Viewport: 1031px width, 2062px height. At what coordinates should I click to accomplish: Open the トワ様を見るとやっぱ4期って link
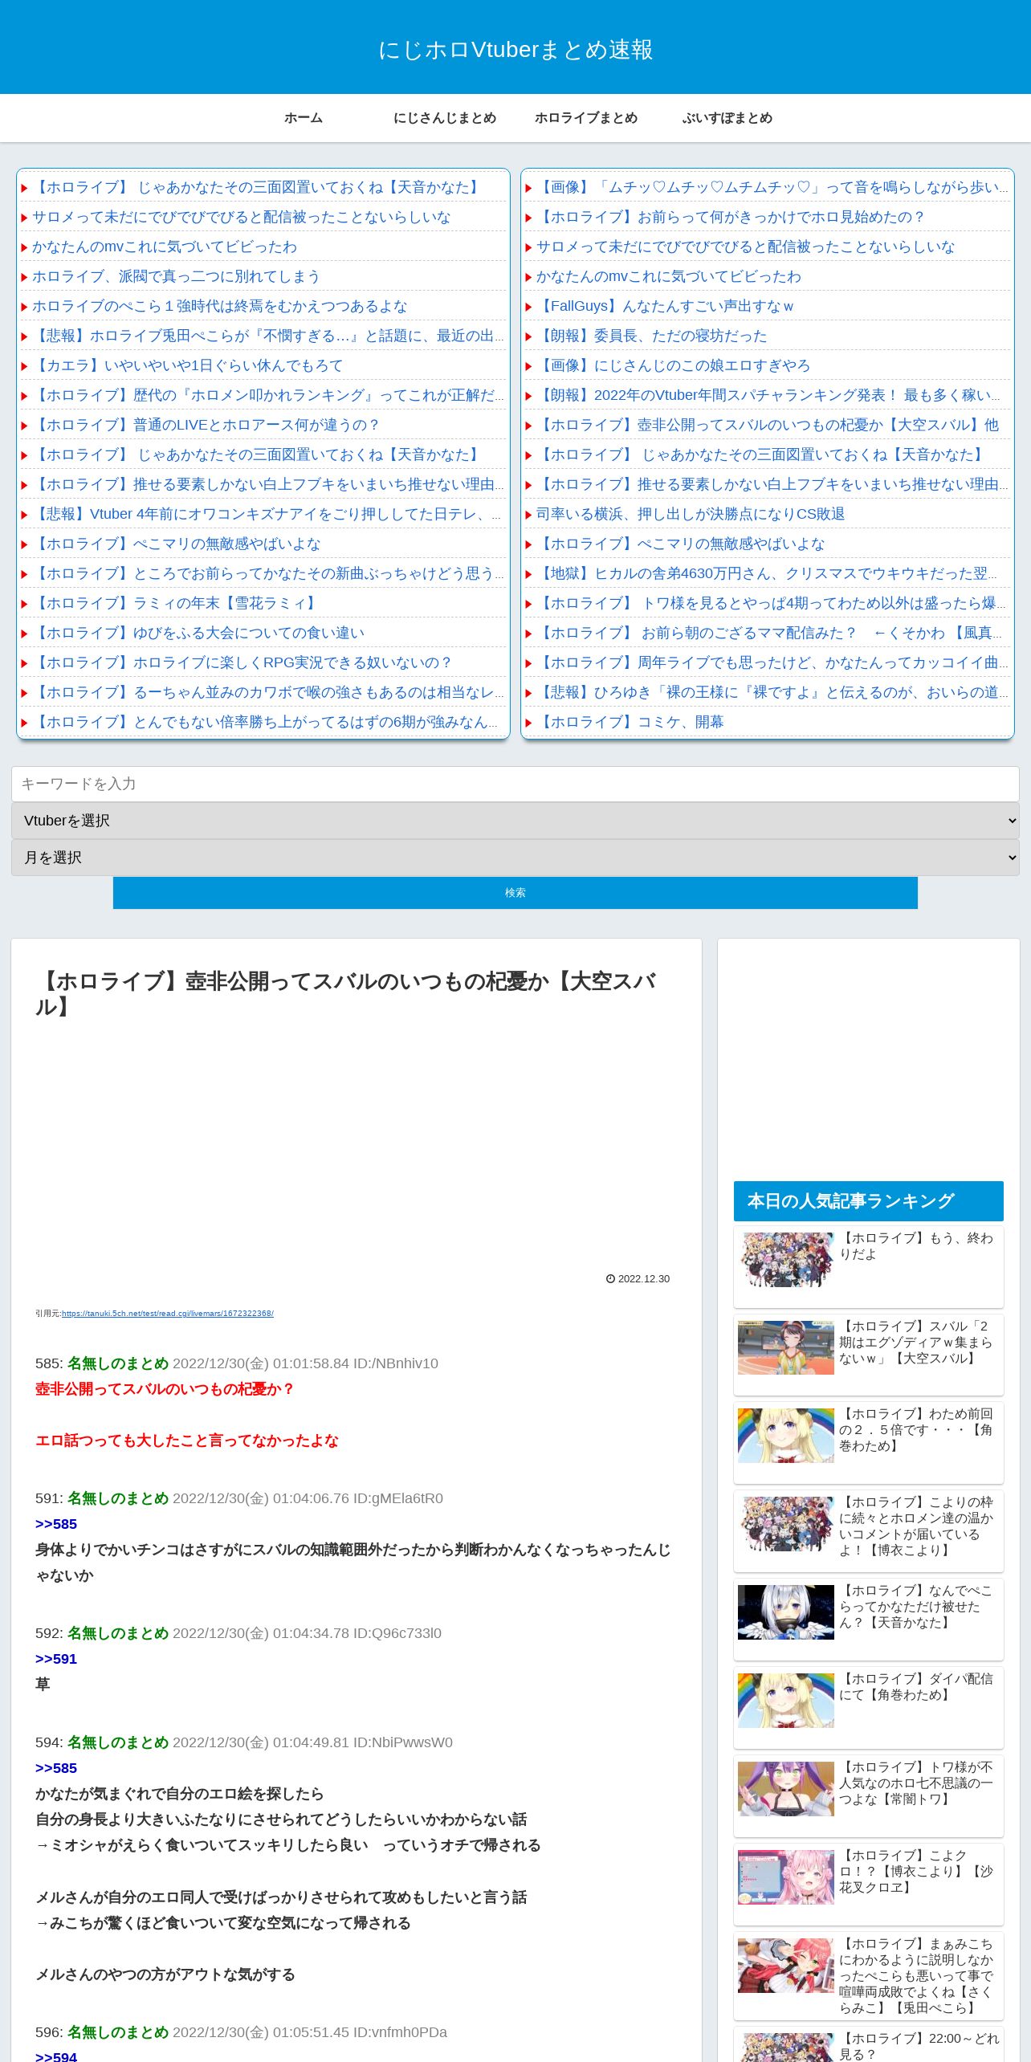(x=772, y=603)
